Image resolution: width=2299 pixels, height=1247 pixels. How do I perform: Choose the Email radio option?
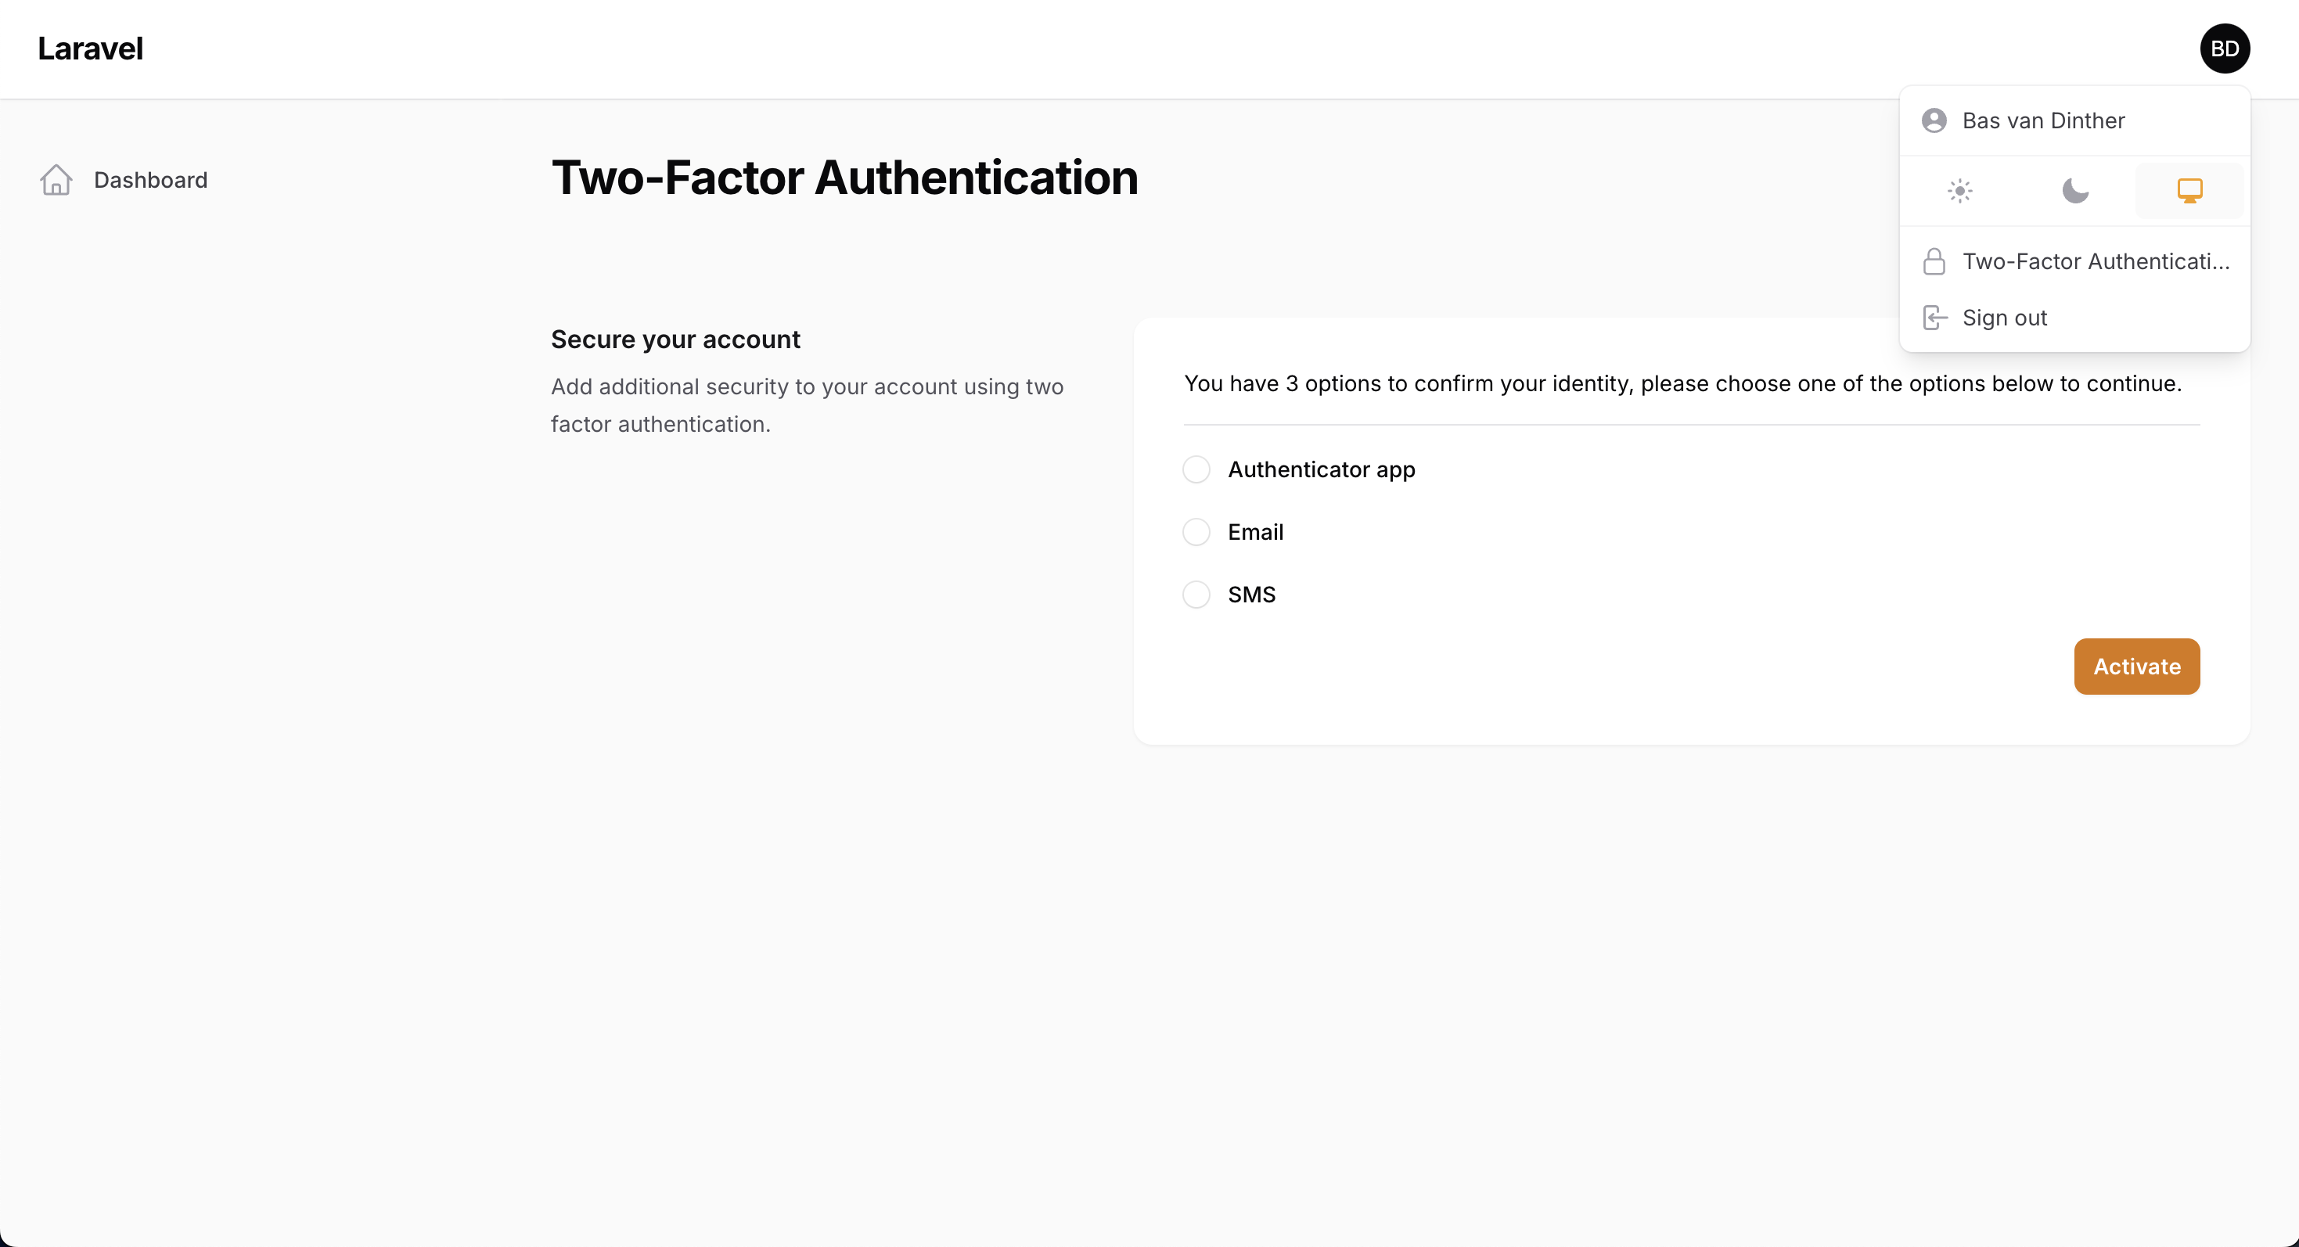coord(1196,532)
